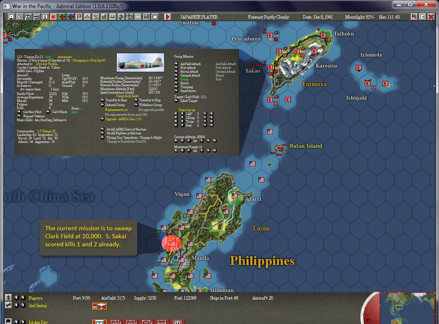Click the 'C' icon in top right
The width and height of the screenshot is (439, 324).
423,17
